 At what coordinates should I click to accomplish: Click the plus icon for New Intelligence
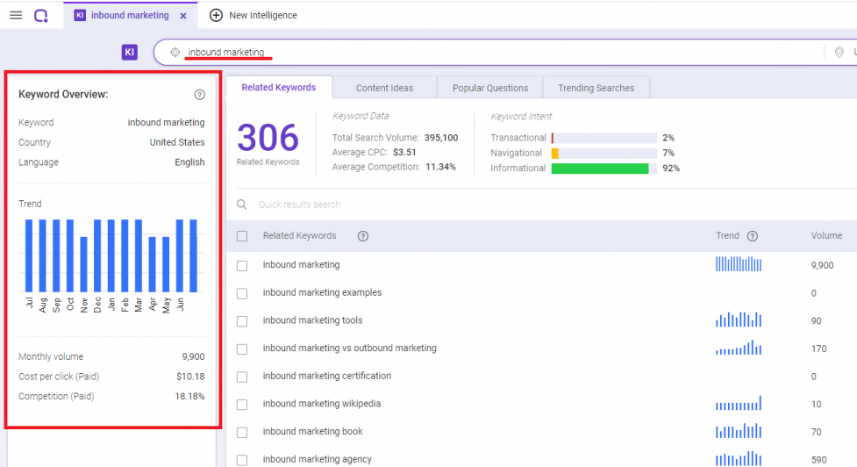(x=216, y=15)
